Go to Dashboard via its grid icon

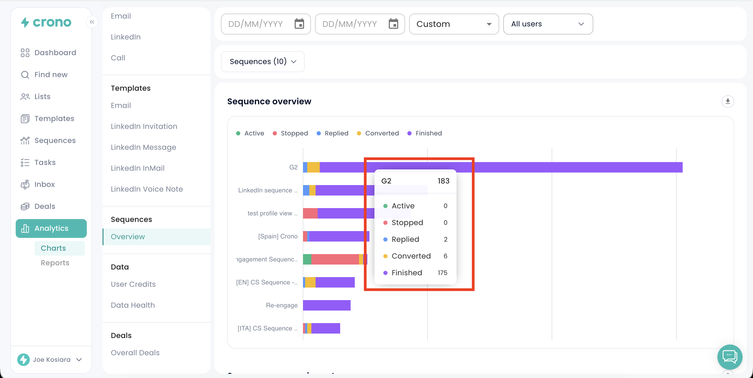click(x=25, y=53)
